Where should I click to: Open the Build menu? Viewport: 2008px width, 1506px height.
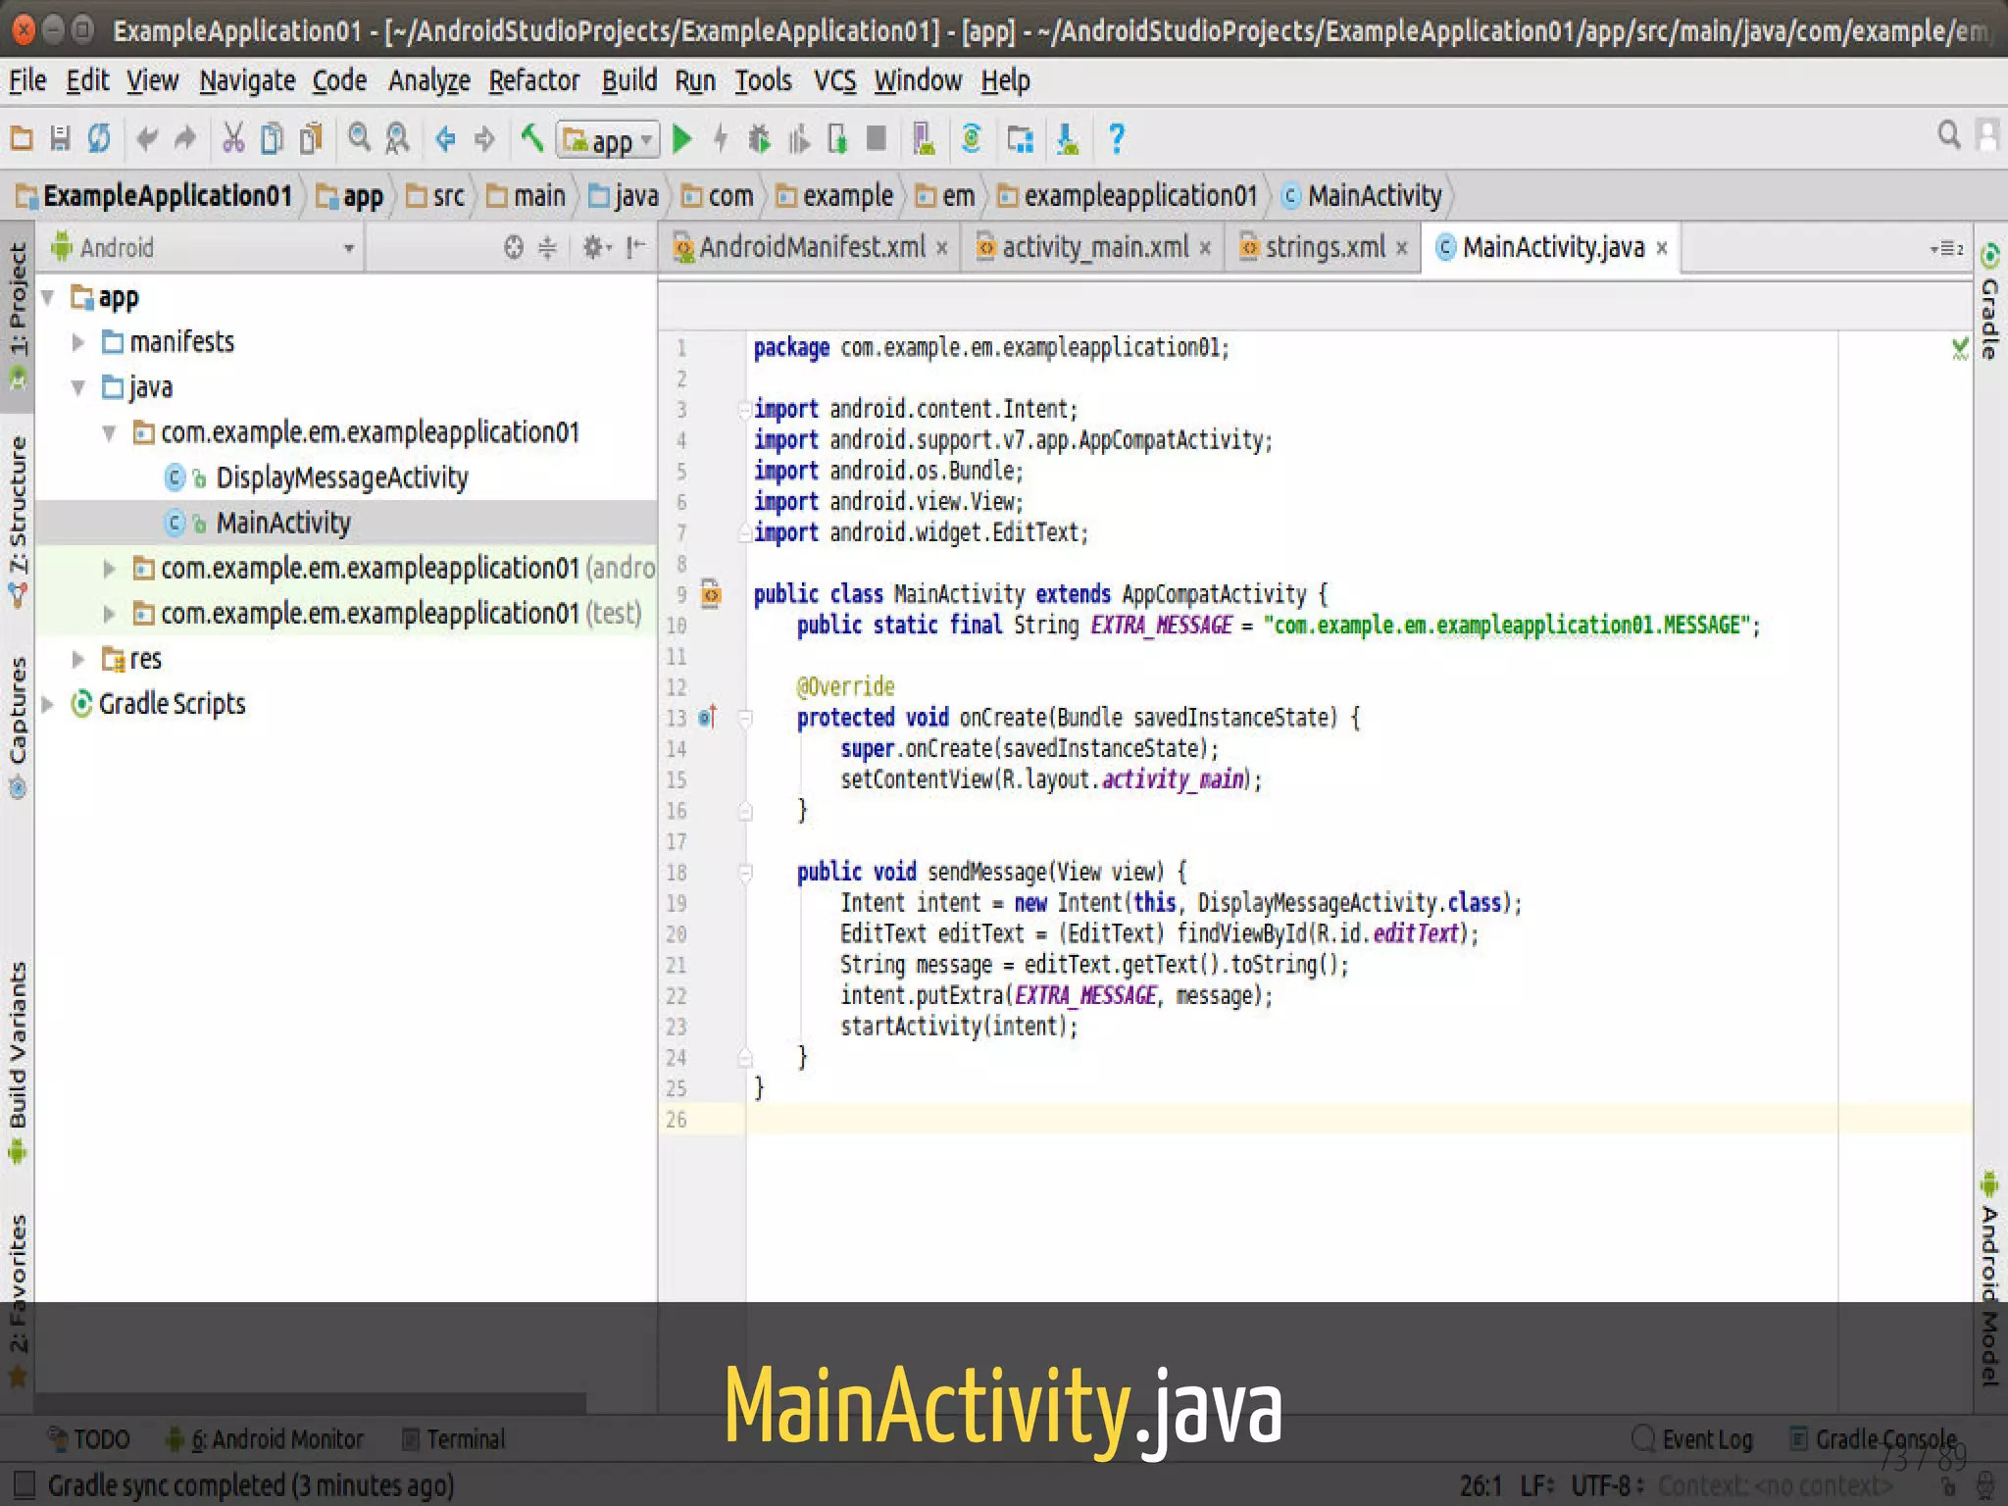click(x=629, y=80)
